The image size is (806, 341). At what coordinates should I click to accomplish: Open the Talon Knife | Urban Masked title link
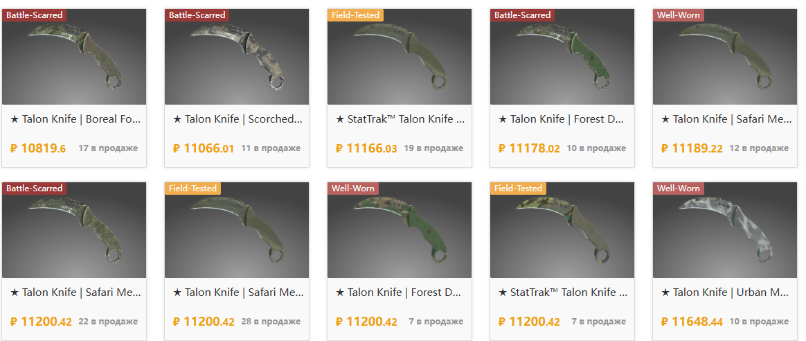click(x=726, y=292)
